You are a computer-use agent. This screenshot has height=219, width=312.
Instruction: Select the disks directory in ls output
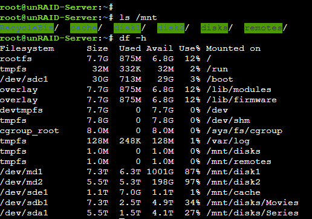tap(214, 28)
